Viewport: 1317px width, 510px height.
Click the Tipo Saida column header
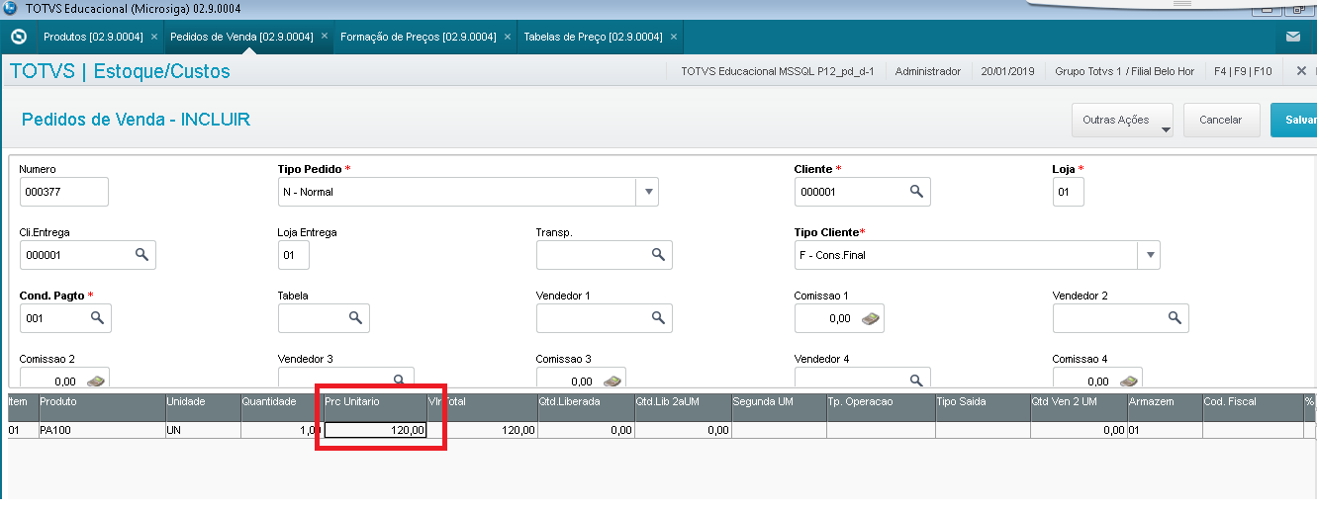coord(983,407)
